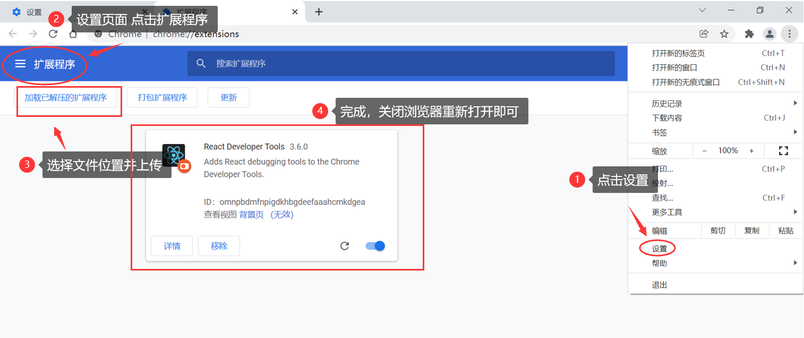Select 查找... menu item
The image size is (804, 338).
715,198
